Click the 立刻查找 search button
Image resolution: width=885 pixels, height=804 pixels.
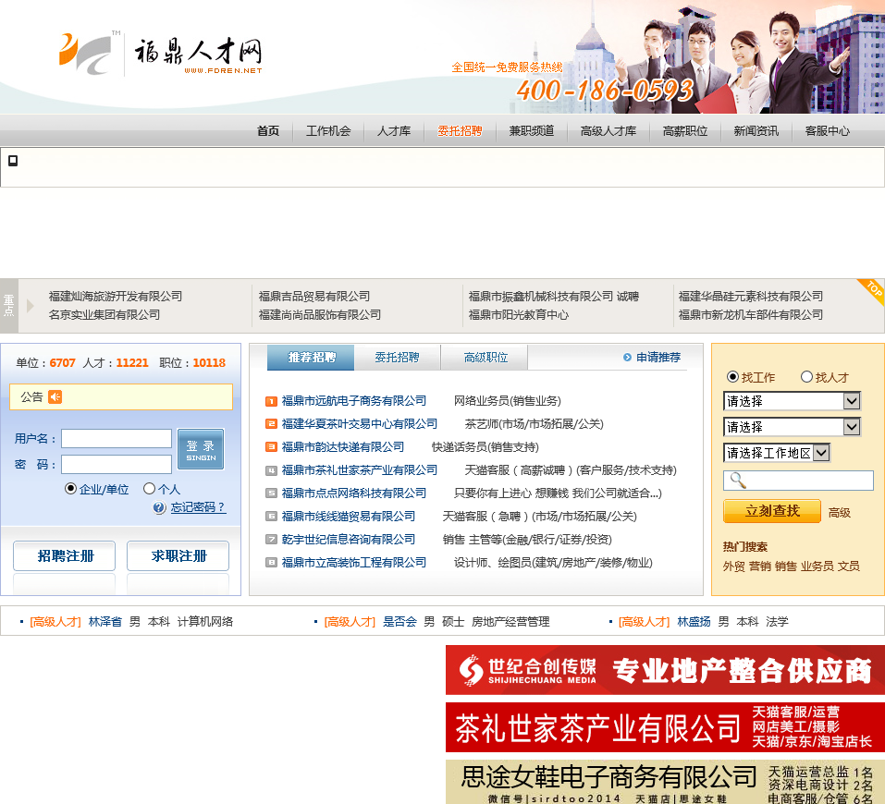coord(772,511)
